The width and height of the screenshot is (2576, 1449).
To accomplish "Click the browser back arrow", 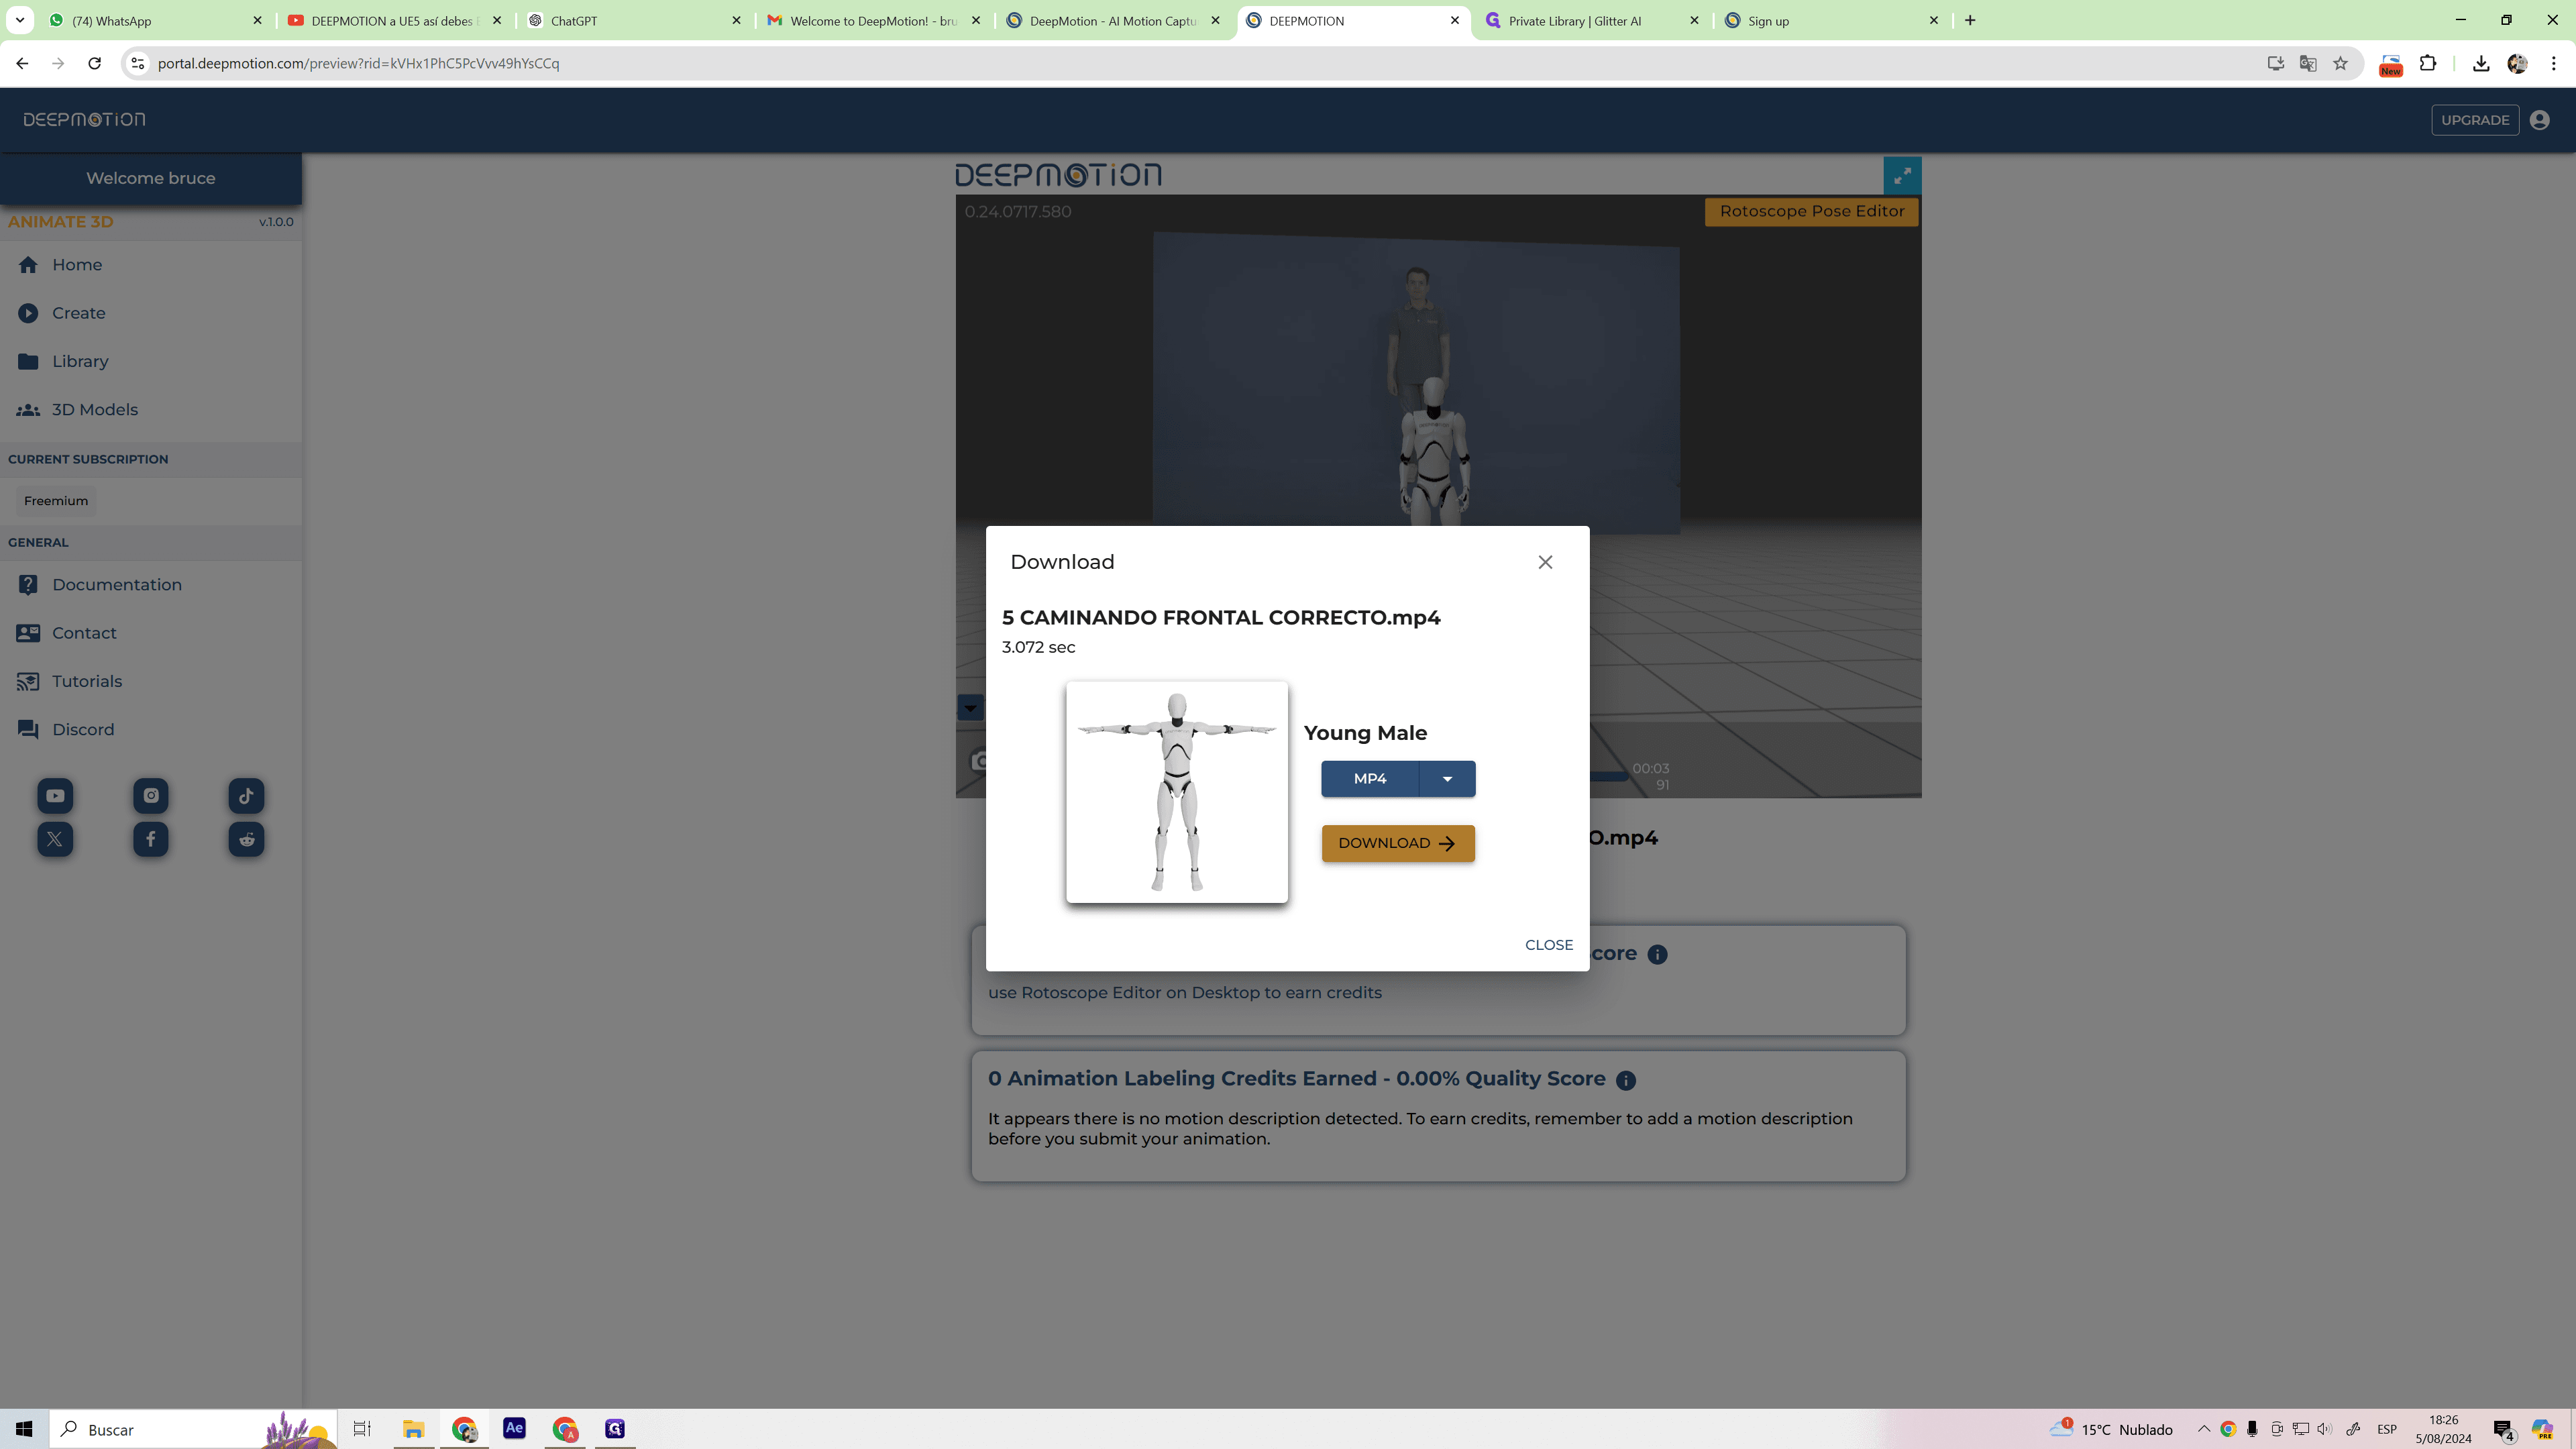I will point(22,64).
